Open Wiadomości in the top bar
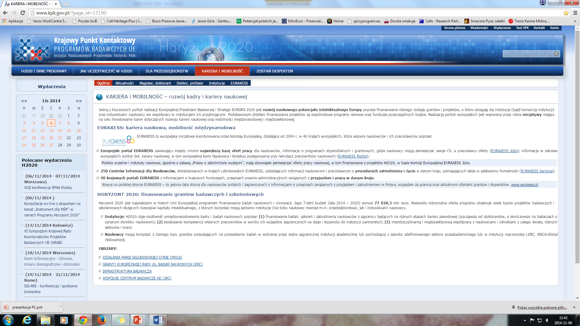This screenshot has width=580, height=326. (x=479, y=28)
